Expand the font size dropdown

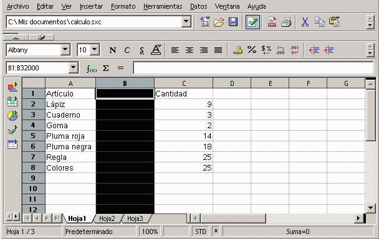tap(95, 50)
